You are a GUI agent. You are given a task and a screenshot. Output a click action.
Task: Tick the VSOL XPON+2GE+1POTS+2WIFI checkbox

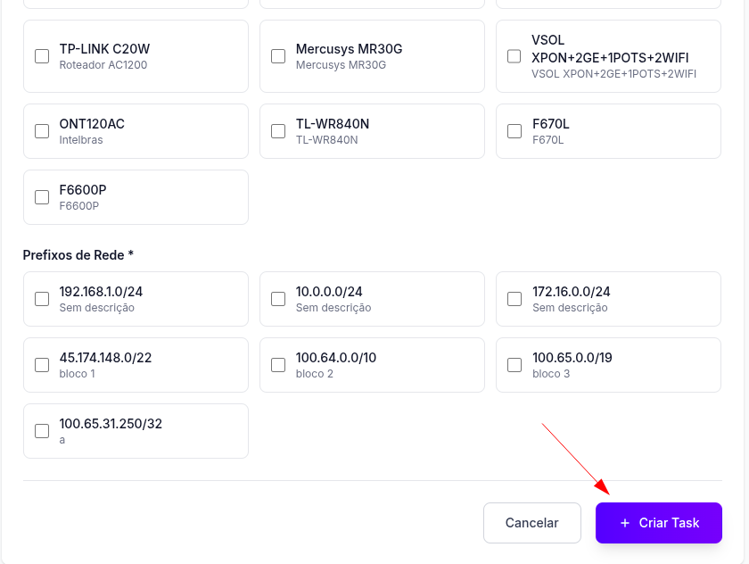click(514, 56)
